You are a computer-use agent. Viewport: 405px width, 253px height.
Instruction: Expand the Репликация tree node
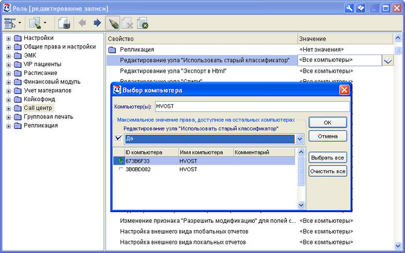(8, 126)
